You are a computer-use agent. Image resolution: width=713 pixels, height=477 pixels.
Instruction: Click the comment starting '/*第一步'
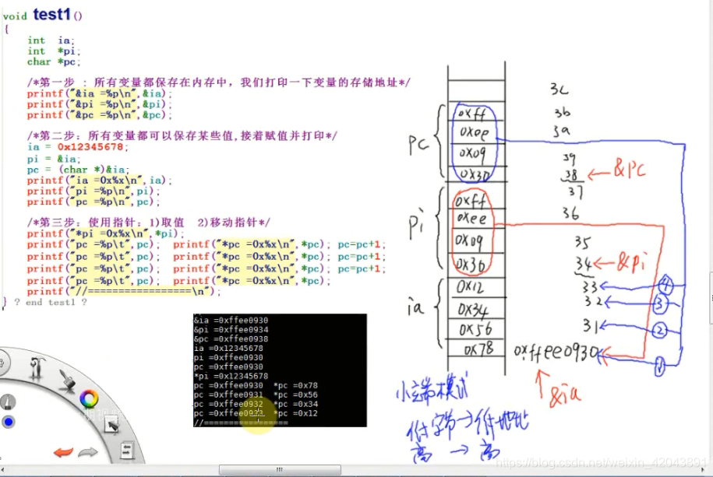coord(219,82)
